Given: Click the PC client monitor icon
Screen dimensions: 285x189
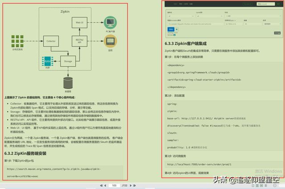Looking at the screenshot, I should click(110, 23).
